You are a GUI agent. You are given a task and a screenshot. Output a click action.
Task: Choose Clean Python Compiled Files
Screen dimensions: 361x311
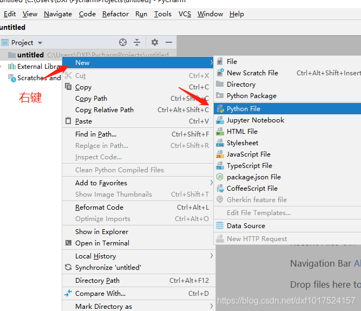[137, 170]
